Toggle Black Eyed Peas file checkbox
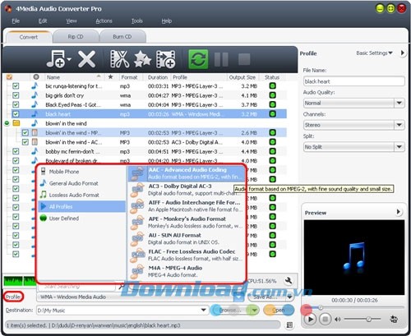 tap(16, 104)
